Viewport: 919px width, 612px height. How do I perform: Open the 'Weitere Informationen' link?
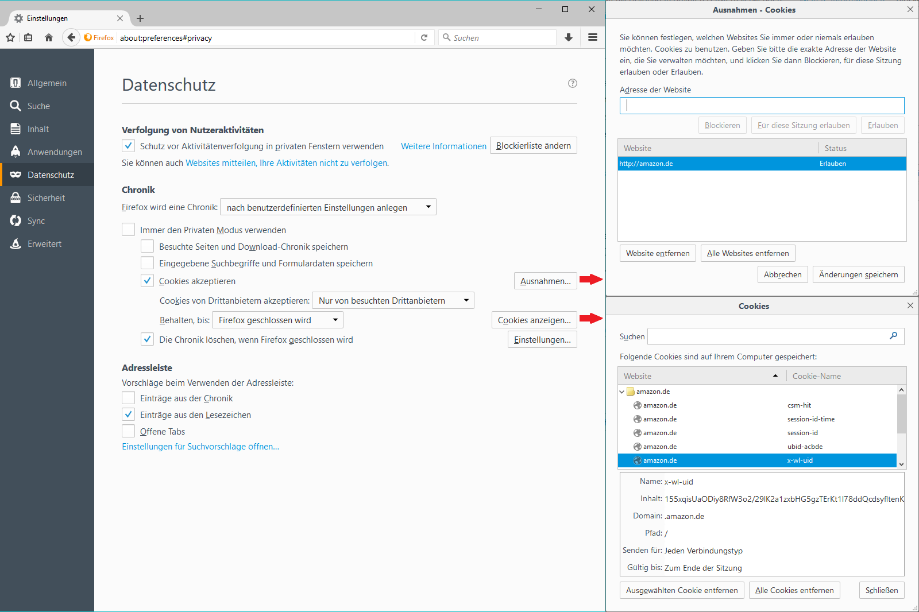[443, 146]
